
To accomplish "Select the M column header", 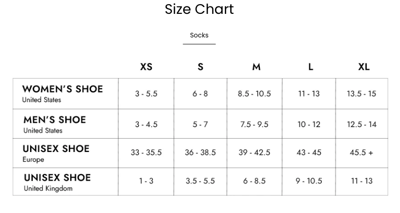I will [256, 67].
